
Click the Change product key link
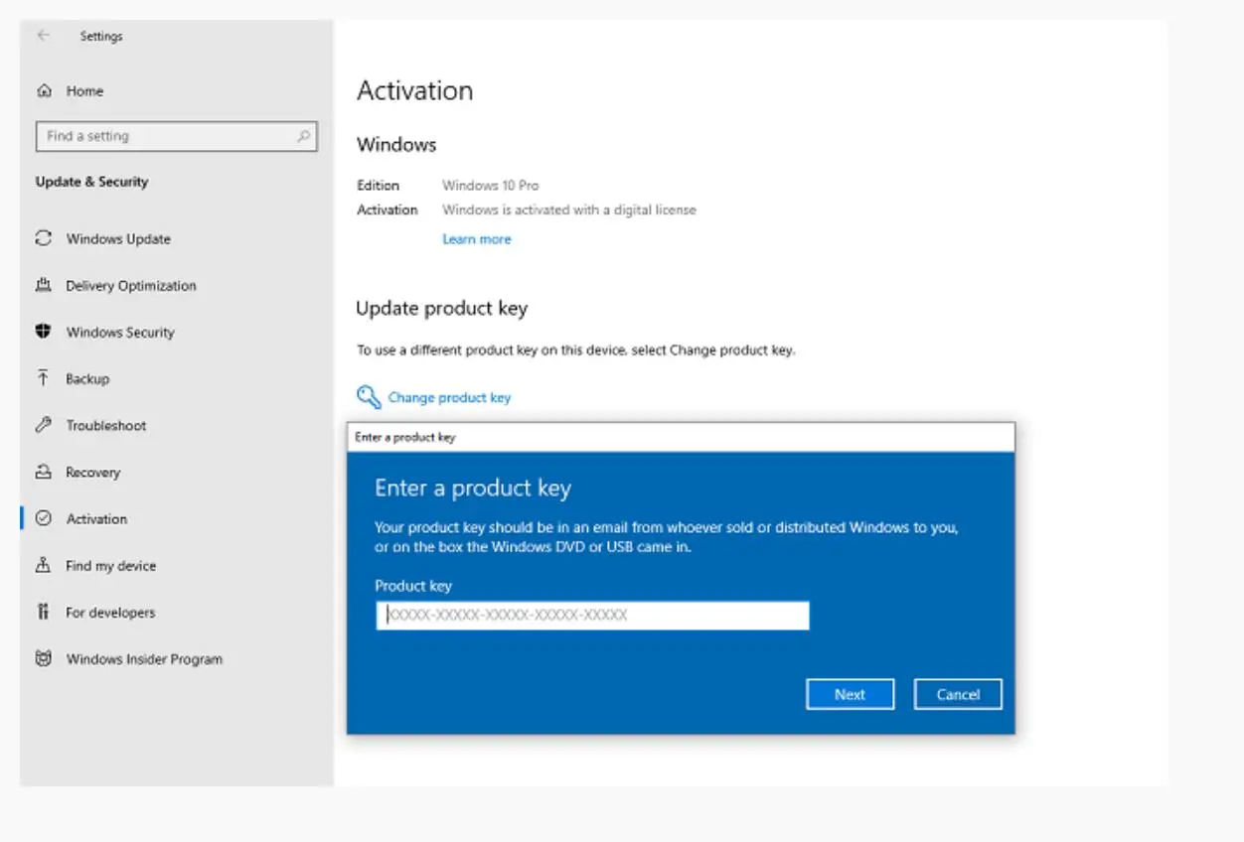[x=449, y=397]
